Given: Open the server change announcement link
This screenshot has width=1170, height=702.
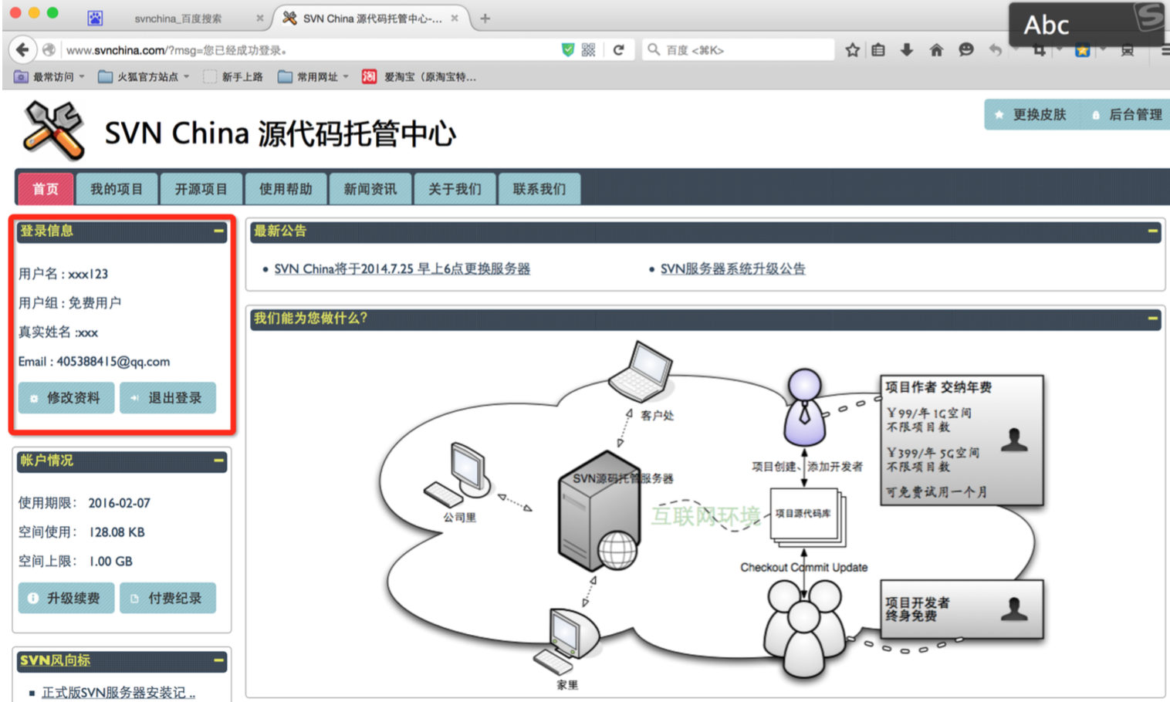Looking at the screenshot, I should 402,268.
